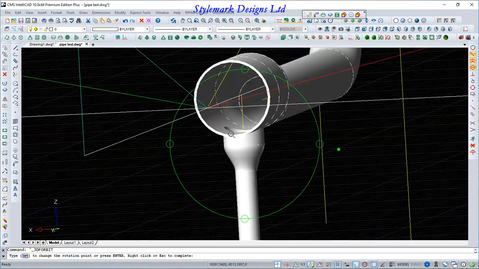Undo the last action

[125, 21]
